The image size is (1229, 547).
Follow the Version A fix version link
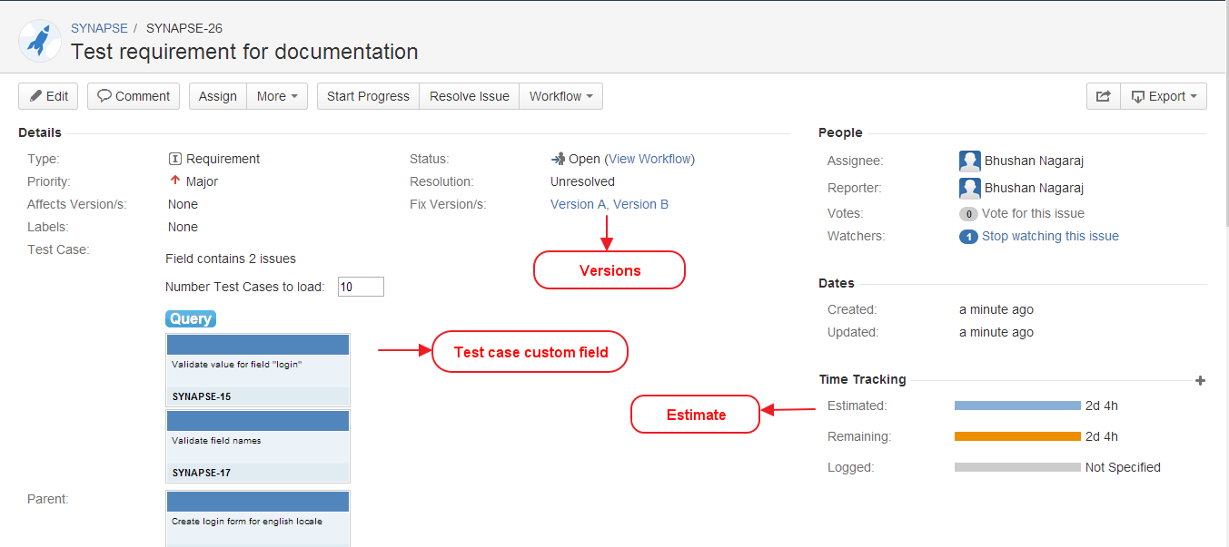point(578,204)
